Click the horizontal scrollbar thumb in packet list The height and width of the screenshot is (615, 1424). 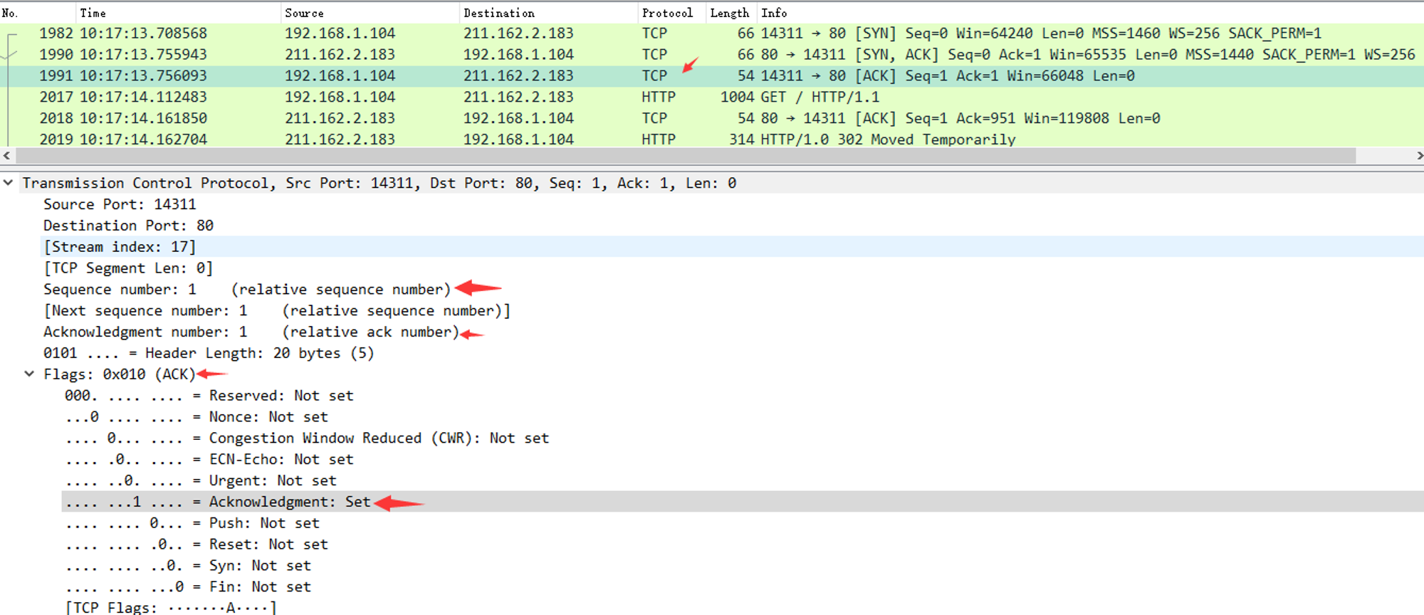686,156
